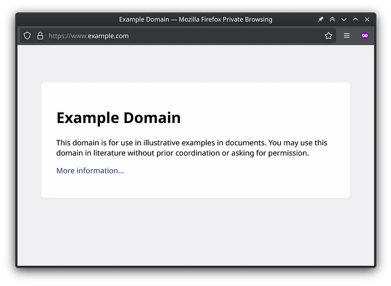Maximize the Firefox window
The height and width of the screenshot is (286, 391).
coord(356,19)
